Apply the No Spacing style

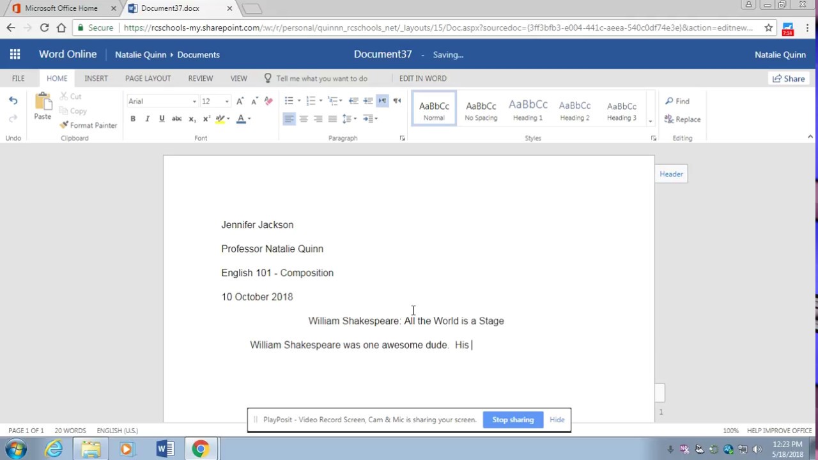point(481,109)
